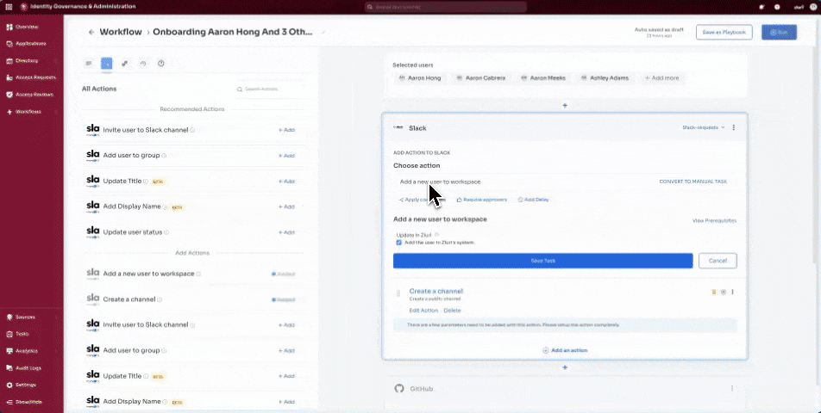This screenshot has width=821, height=413.
Task: Click the pencil icon to rename the workflow
Action: click(x=323, y=32)
